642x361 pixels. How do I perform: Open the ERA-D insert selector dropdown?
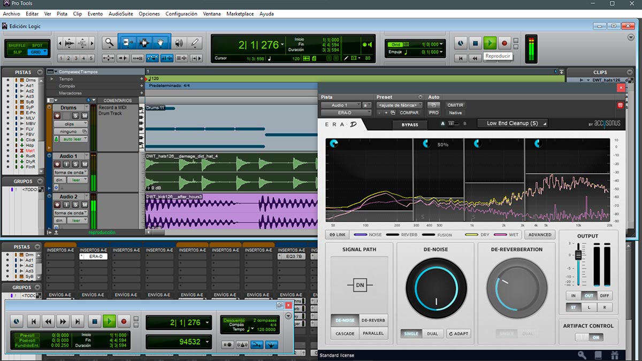coord(345,113)
